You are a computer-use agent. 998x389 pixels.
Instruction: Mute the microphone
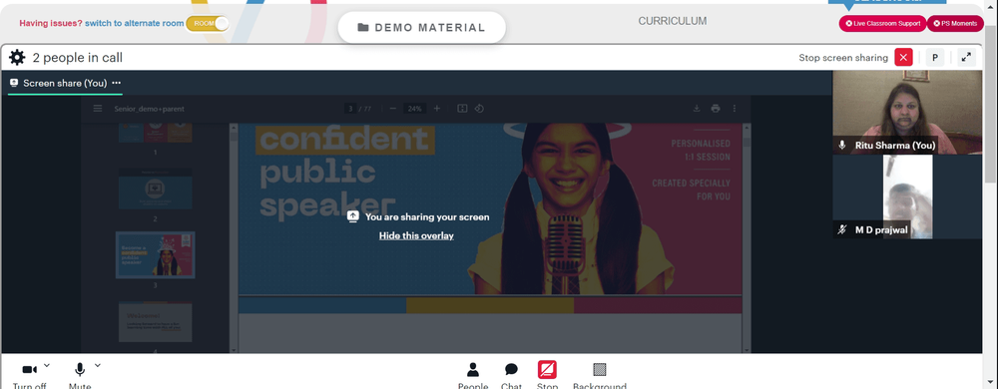80,375
